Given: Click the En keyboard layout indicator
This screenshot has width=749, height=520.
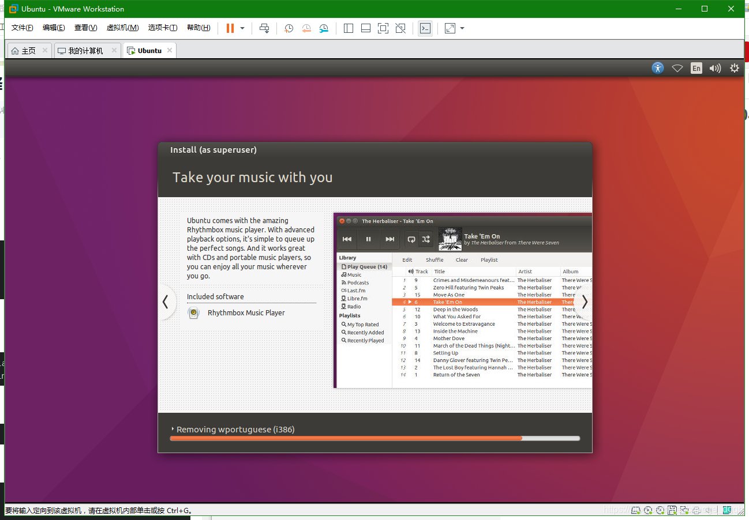Looking at the screenshot, I should click(696, 68).
